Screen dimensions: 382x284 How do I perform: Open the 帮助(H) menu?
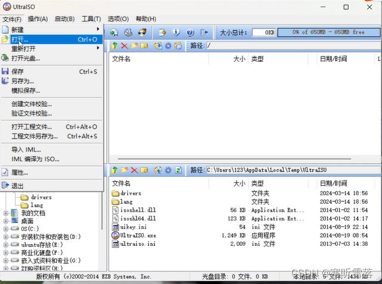(x=146, y=19)
